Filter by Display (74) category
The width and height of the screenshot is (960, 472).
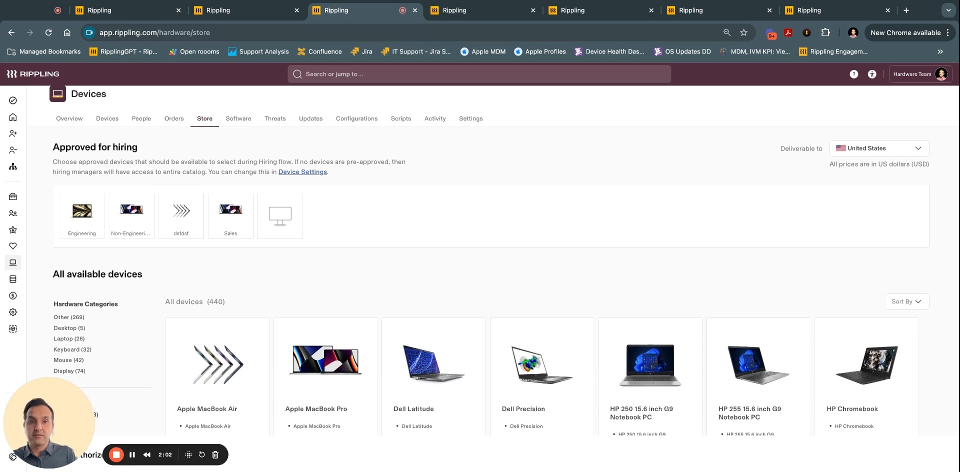click(x=69, y=371)
